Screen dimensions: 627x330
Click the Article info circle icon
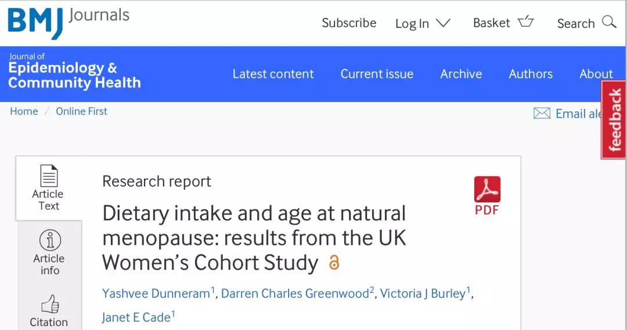[x=50, y=240]
